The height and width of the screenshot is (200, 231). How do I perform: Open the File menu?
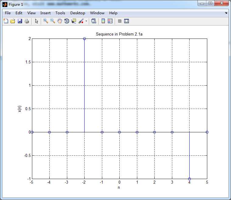coord(8,13)
